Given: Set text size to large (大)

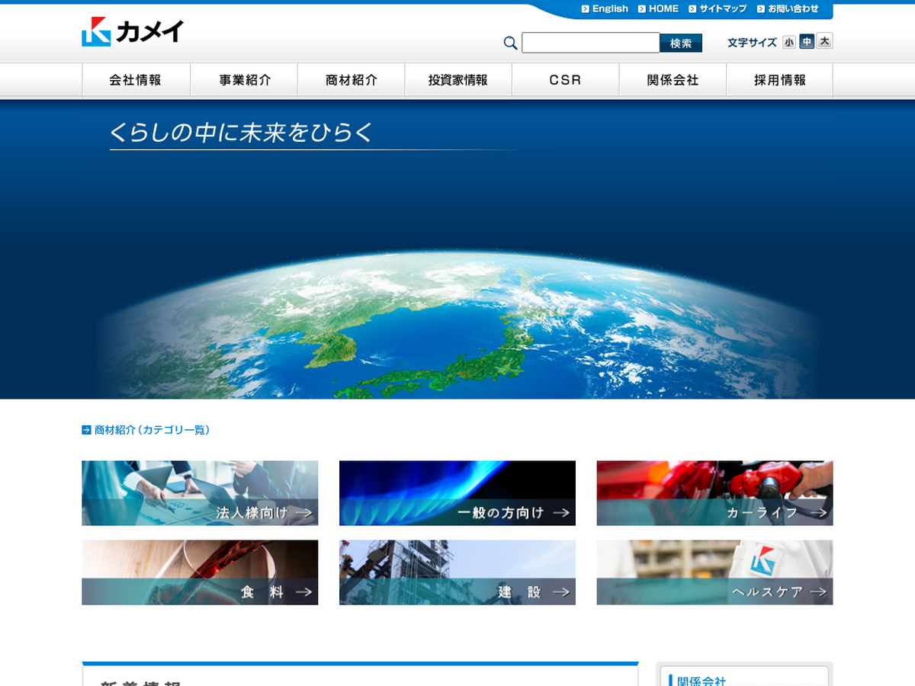Looking at the screenshot, I should pyautogui.click(x=824, y=41).
